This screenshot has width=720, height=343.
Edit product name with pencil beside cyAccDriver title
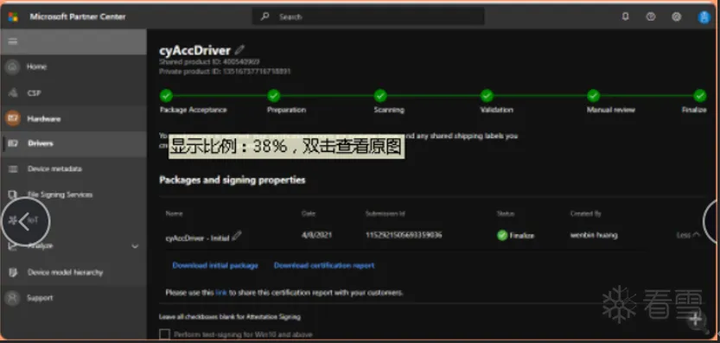[x=239, y=49]
